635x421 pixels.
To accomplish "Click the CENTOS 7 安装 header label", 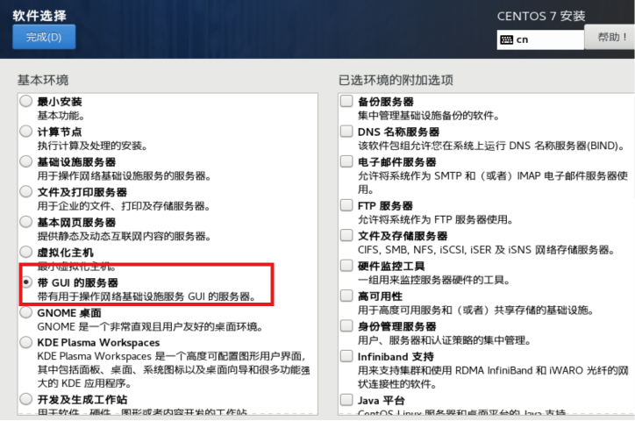I will (x=541, y=16).
